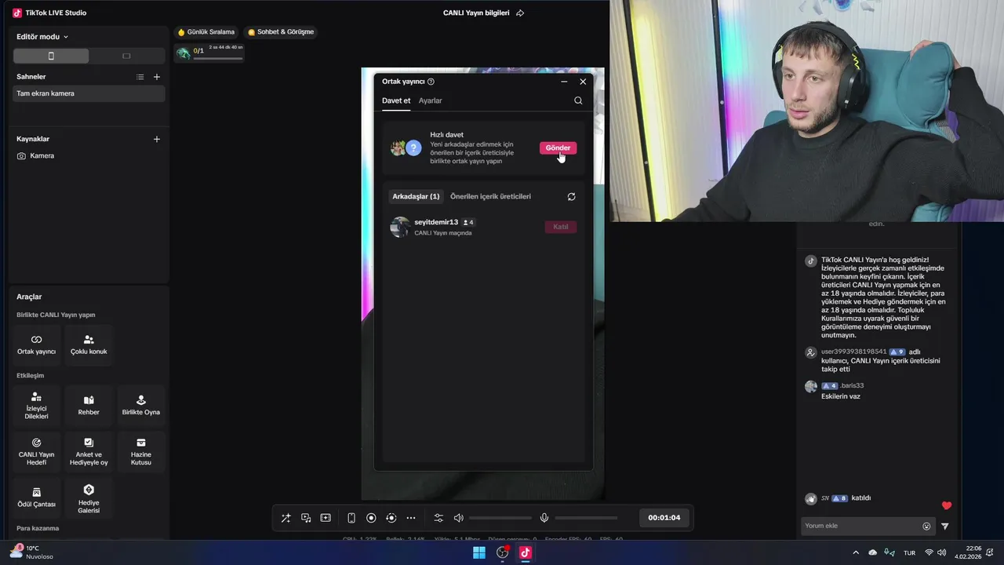Viewport: 1004px width, 565px height.
Task: Adjust the microphone volume slider
Action: point(586,518)
